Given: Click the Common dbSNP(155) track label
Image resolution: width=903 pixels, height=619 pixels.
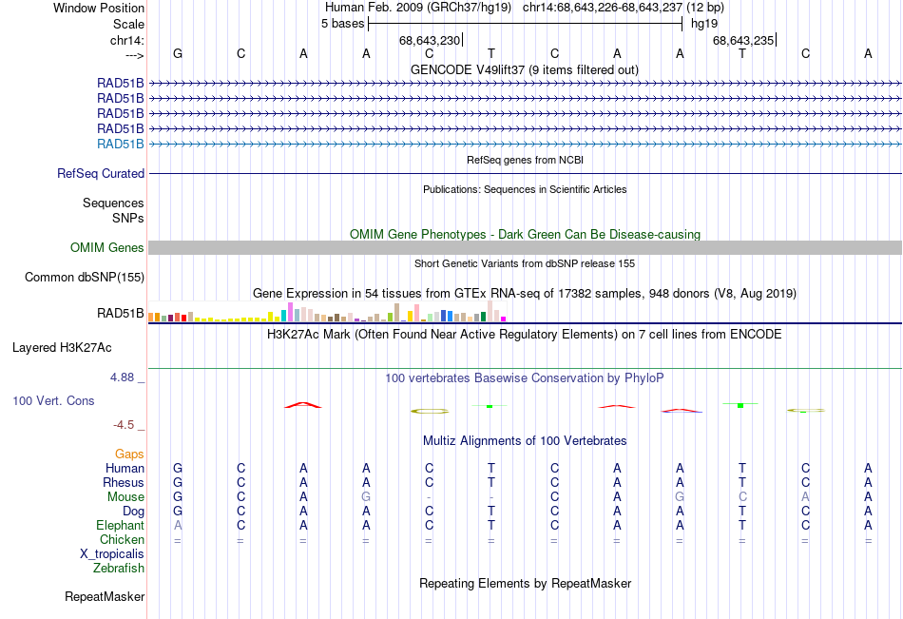Looking at the screenshot, I should coord(85,278).
